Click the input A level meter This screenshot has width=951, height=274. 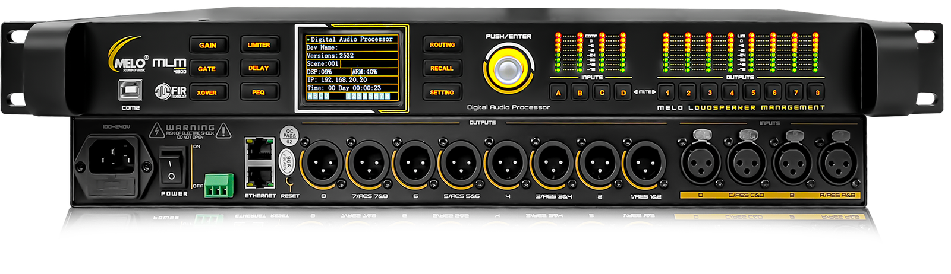[558, 53]
